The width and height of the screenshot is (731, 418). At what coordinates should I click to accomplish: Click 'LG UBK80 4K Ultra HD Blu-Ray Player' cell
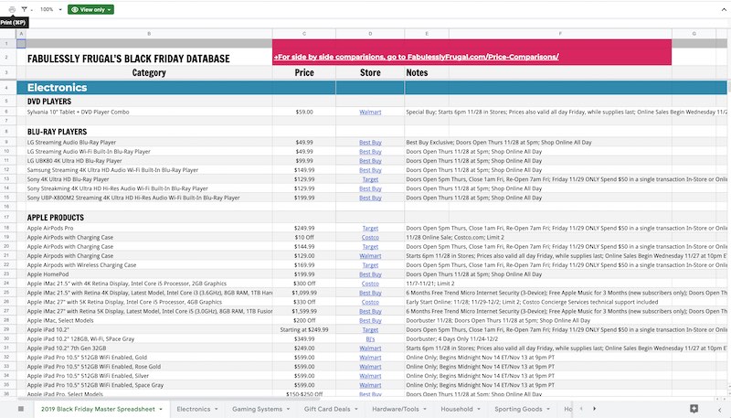149,161
